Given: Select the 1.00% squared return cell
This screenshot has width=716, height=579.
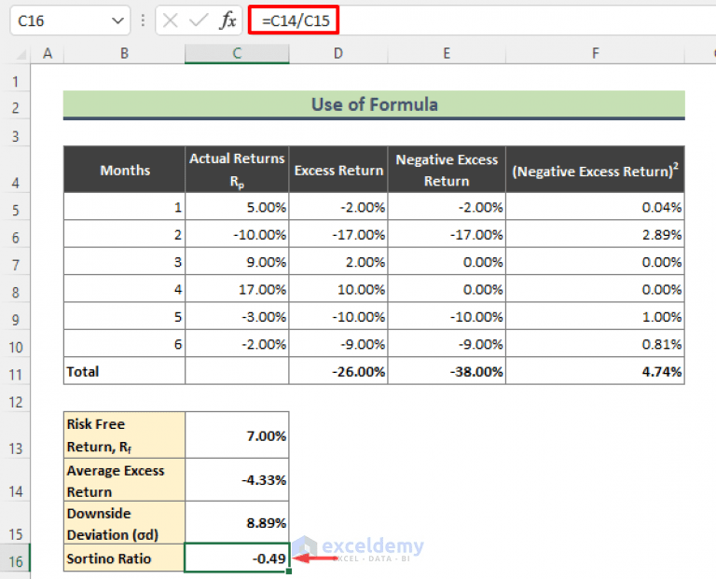Looking at the screenshot, I should click(x=596, y=316).
